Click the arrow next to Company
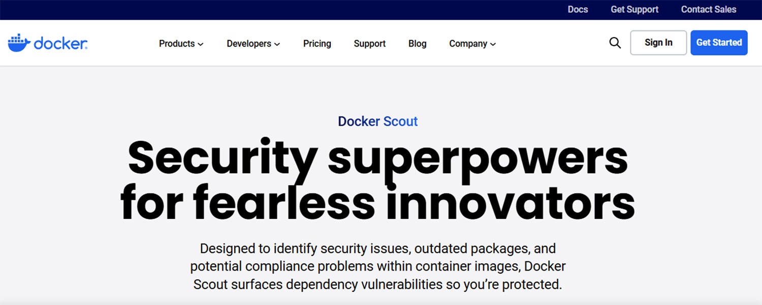The image size is (762, 305). point(492,44)
